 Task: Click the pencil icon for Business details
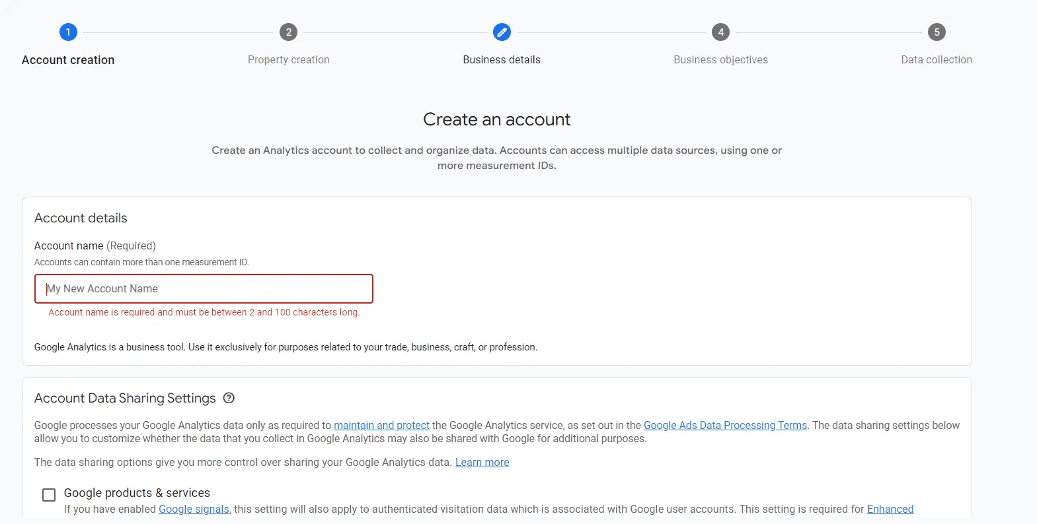tap(502, 32)
